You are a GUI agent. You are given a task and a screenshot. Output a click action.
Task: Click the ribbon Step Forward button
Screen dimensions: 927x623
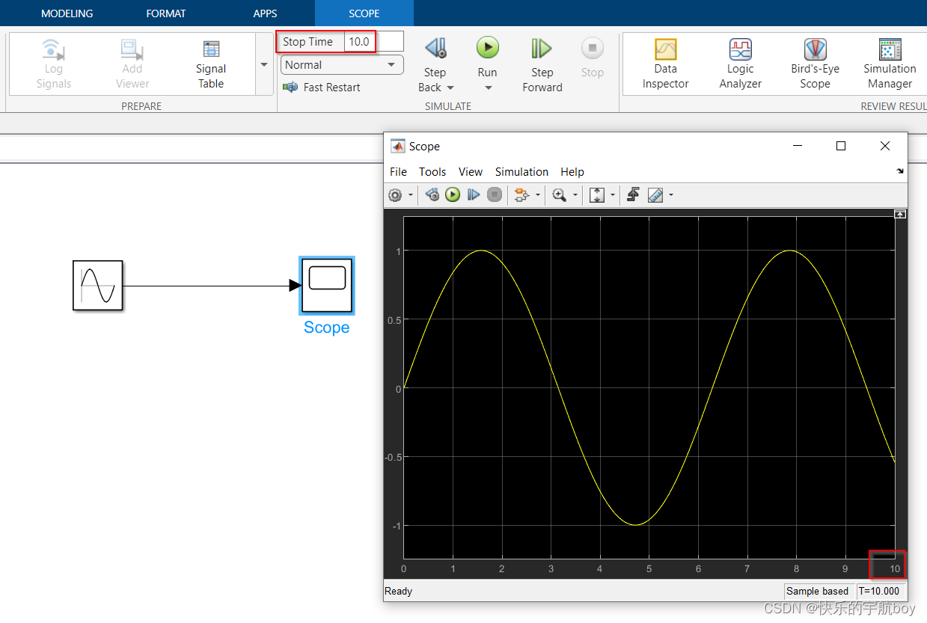[542, 64]
